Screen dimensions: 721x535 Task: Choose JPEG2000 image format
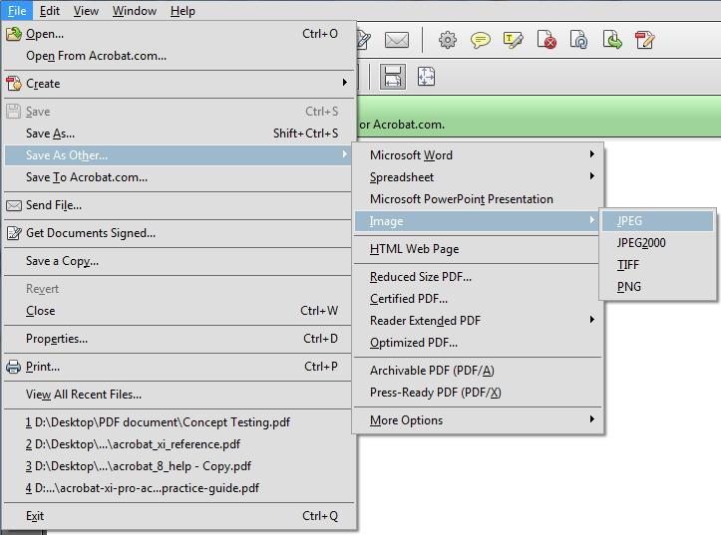point(657,243)
